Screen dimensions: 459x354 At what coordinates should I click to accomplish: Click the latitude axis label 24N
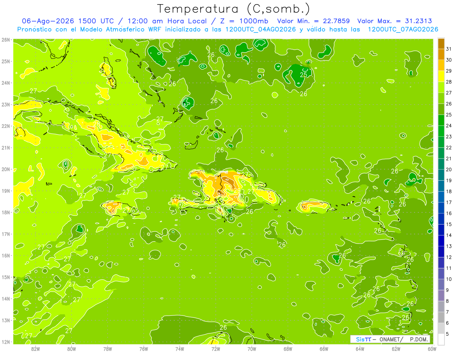click(x=5, y=83)
